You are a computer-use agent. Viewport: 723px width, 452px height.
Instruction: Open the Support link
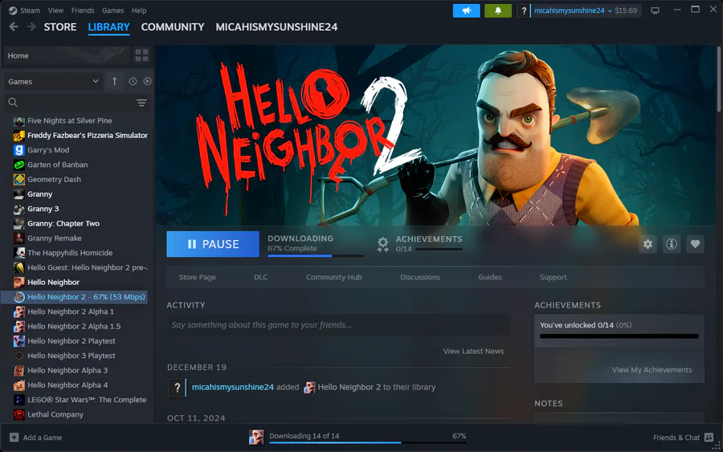point(553,277)
